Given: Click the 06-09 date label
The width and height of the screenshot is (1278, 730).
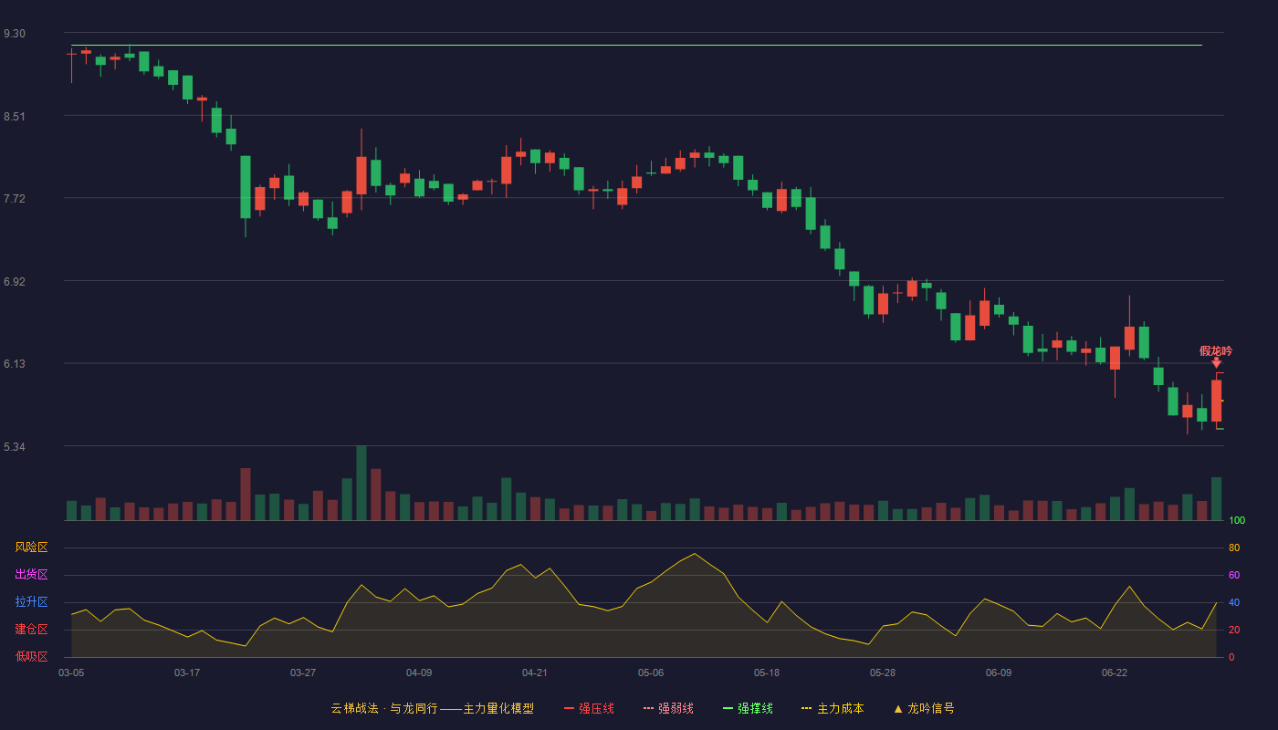Looking at the screenshot, I should [999, 673].
